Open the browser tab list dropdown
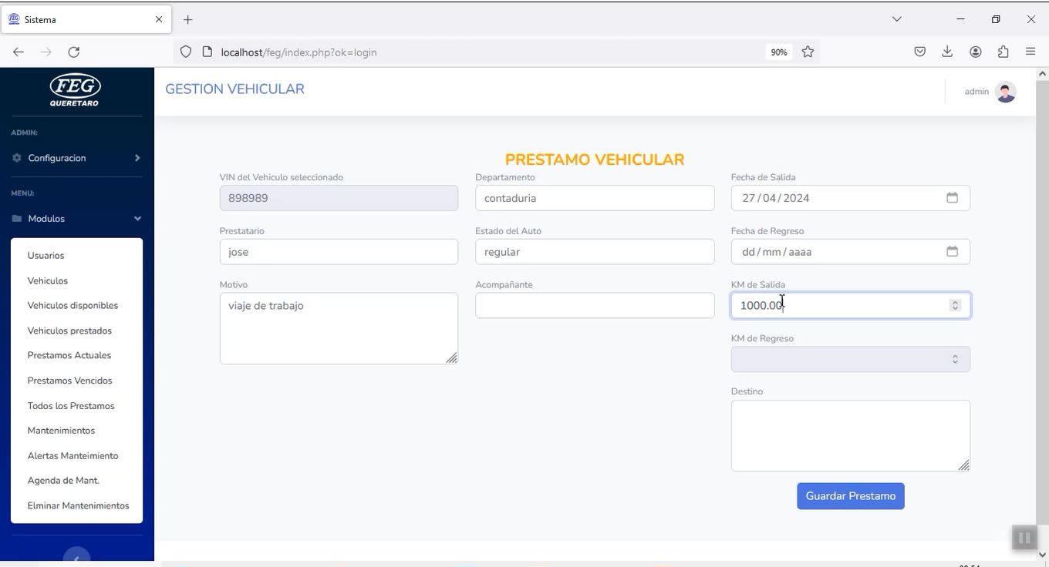The width and height of the screenshot is (1049, 567). coord(896,19)
